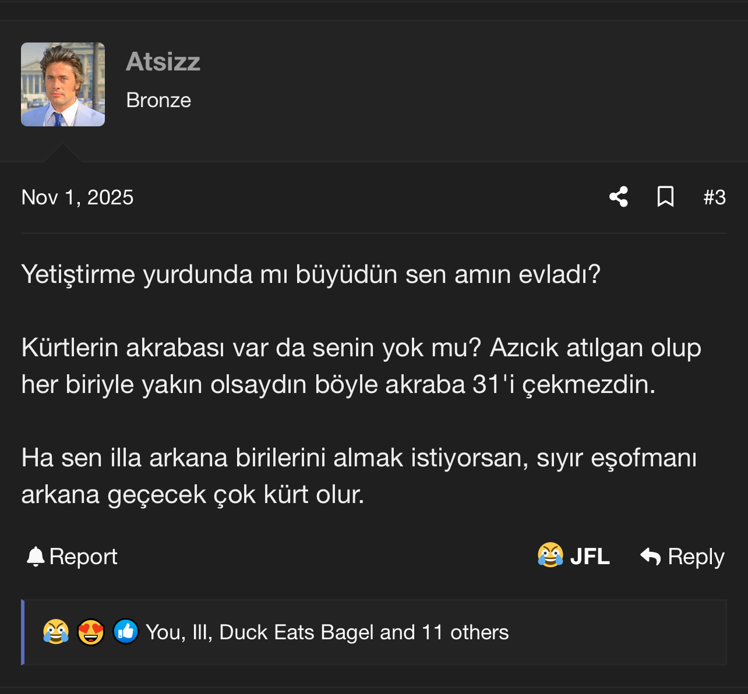Click the blue thumbs-up like icon
Screen dimensions: 748x694
(x=126, y=632)
